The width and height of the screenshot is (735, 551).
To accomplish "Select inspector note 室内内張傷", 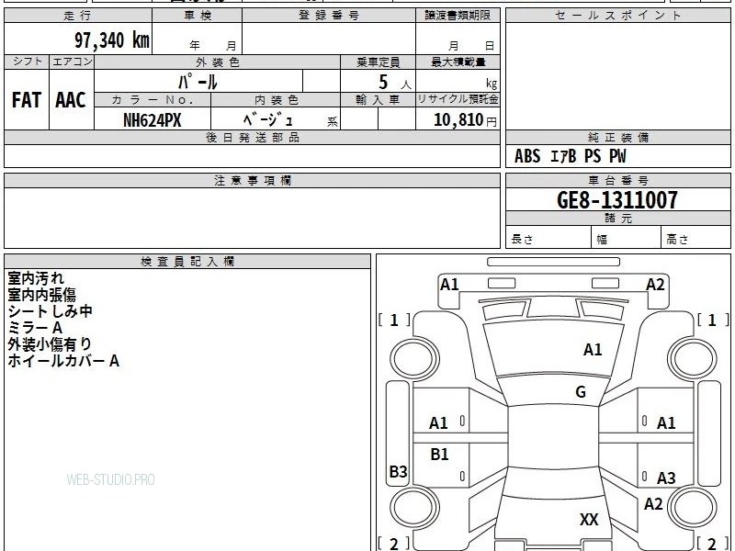I will pyautogui.click(x=41, y=294).
